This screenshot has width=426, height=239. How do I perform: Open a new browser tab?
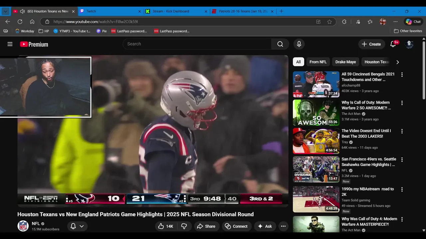point(281,11)
